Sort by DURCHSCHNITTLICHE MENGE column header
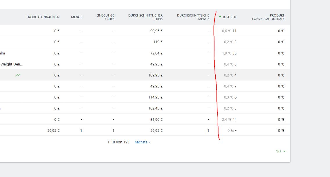330x177 pixels. point(193,17)
